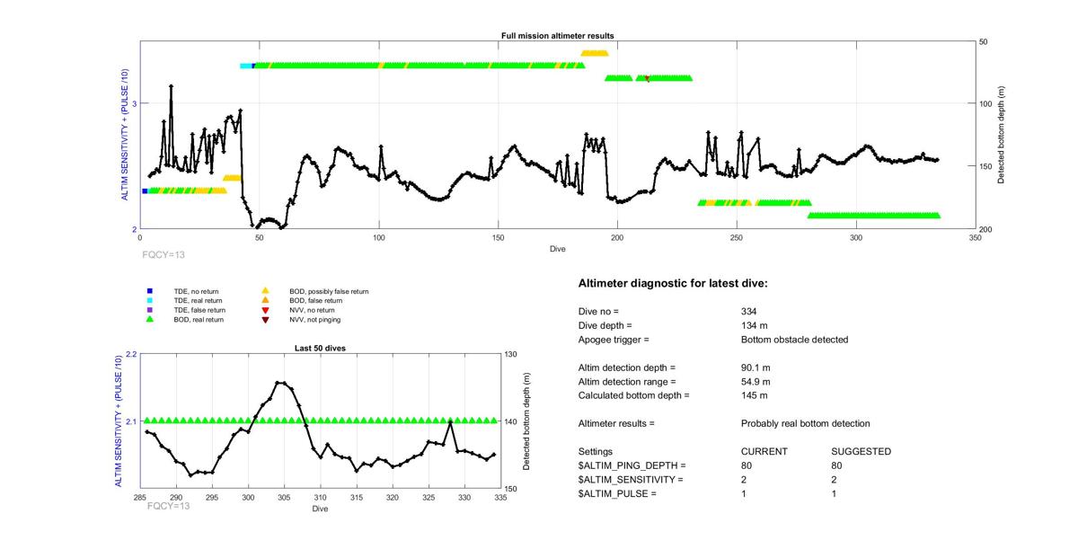This screenshot has width=1078, height=549.
Task: Click the 'Altimeter diagnostic for latest dive:' heading
Action: [x=673, y=284]
